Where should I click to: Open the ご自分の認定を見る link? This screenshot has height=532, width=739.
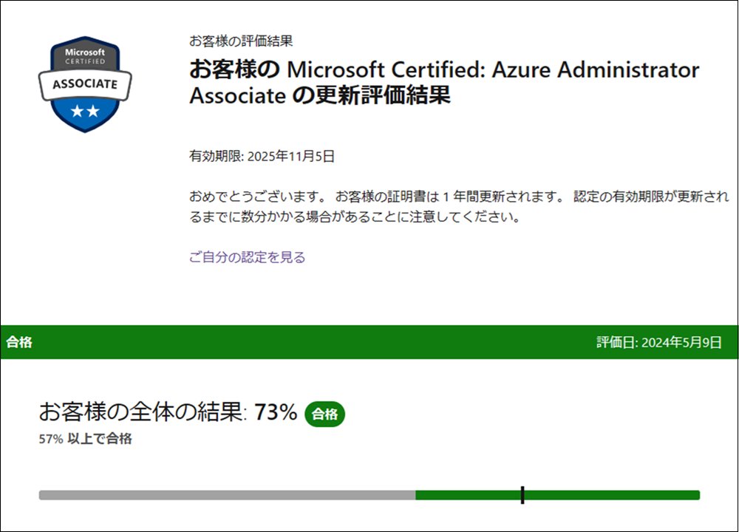click(248, 257)
